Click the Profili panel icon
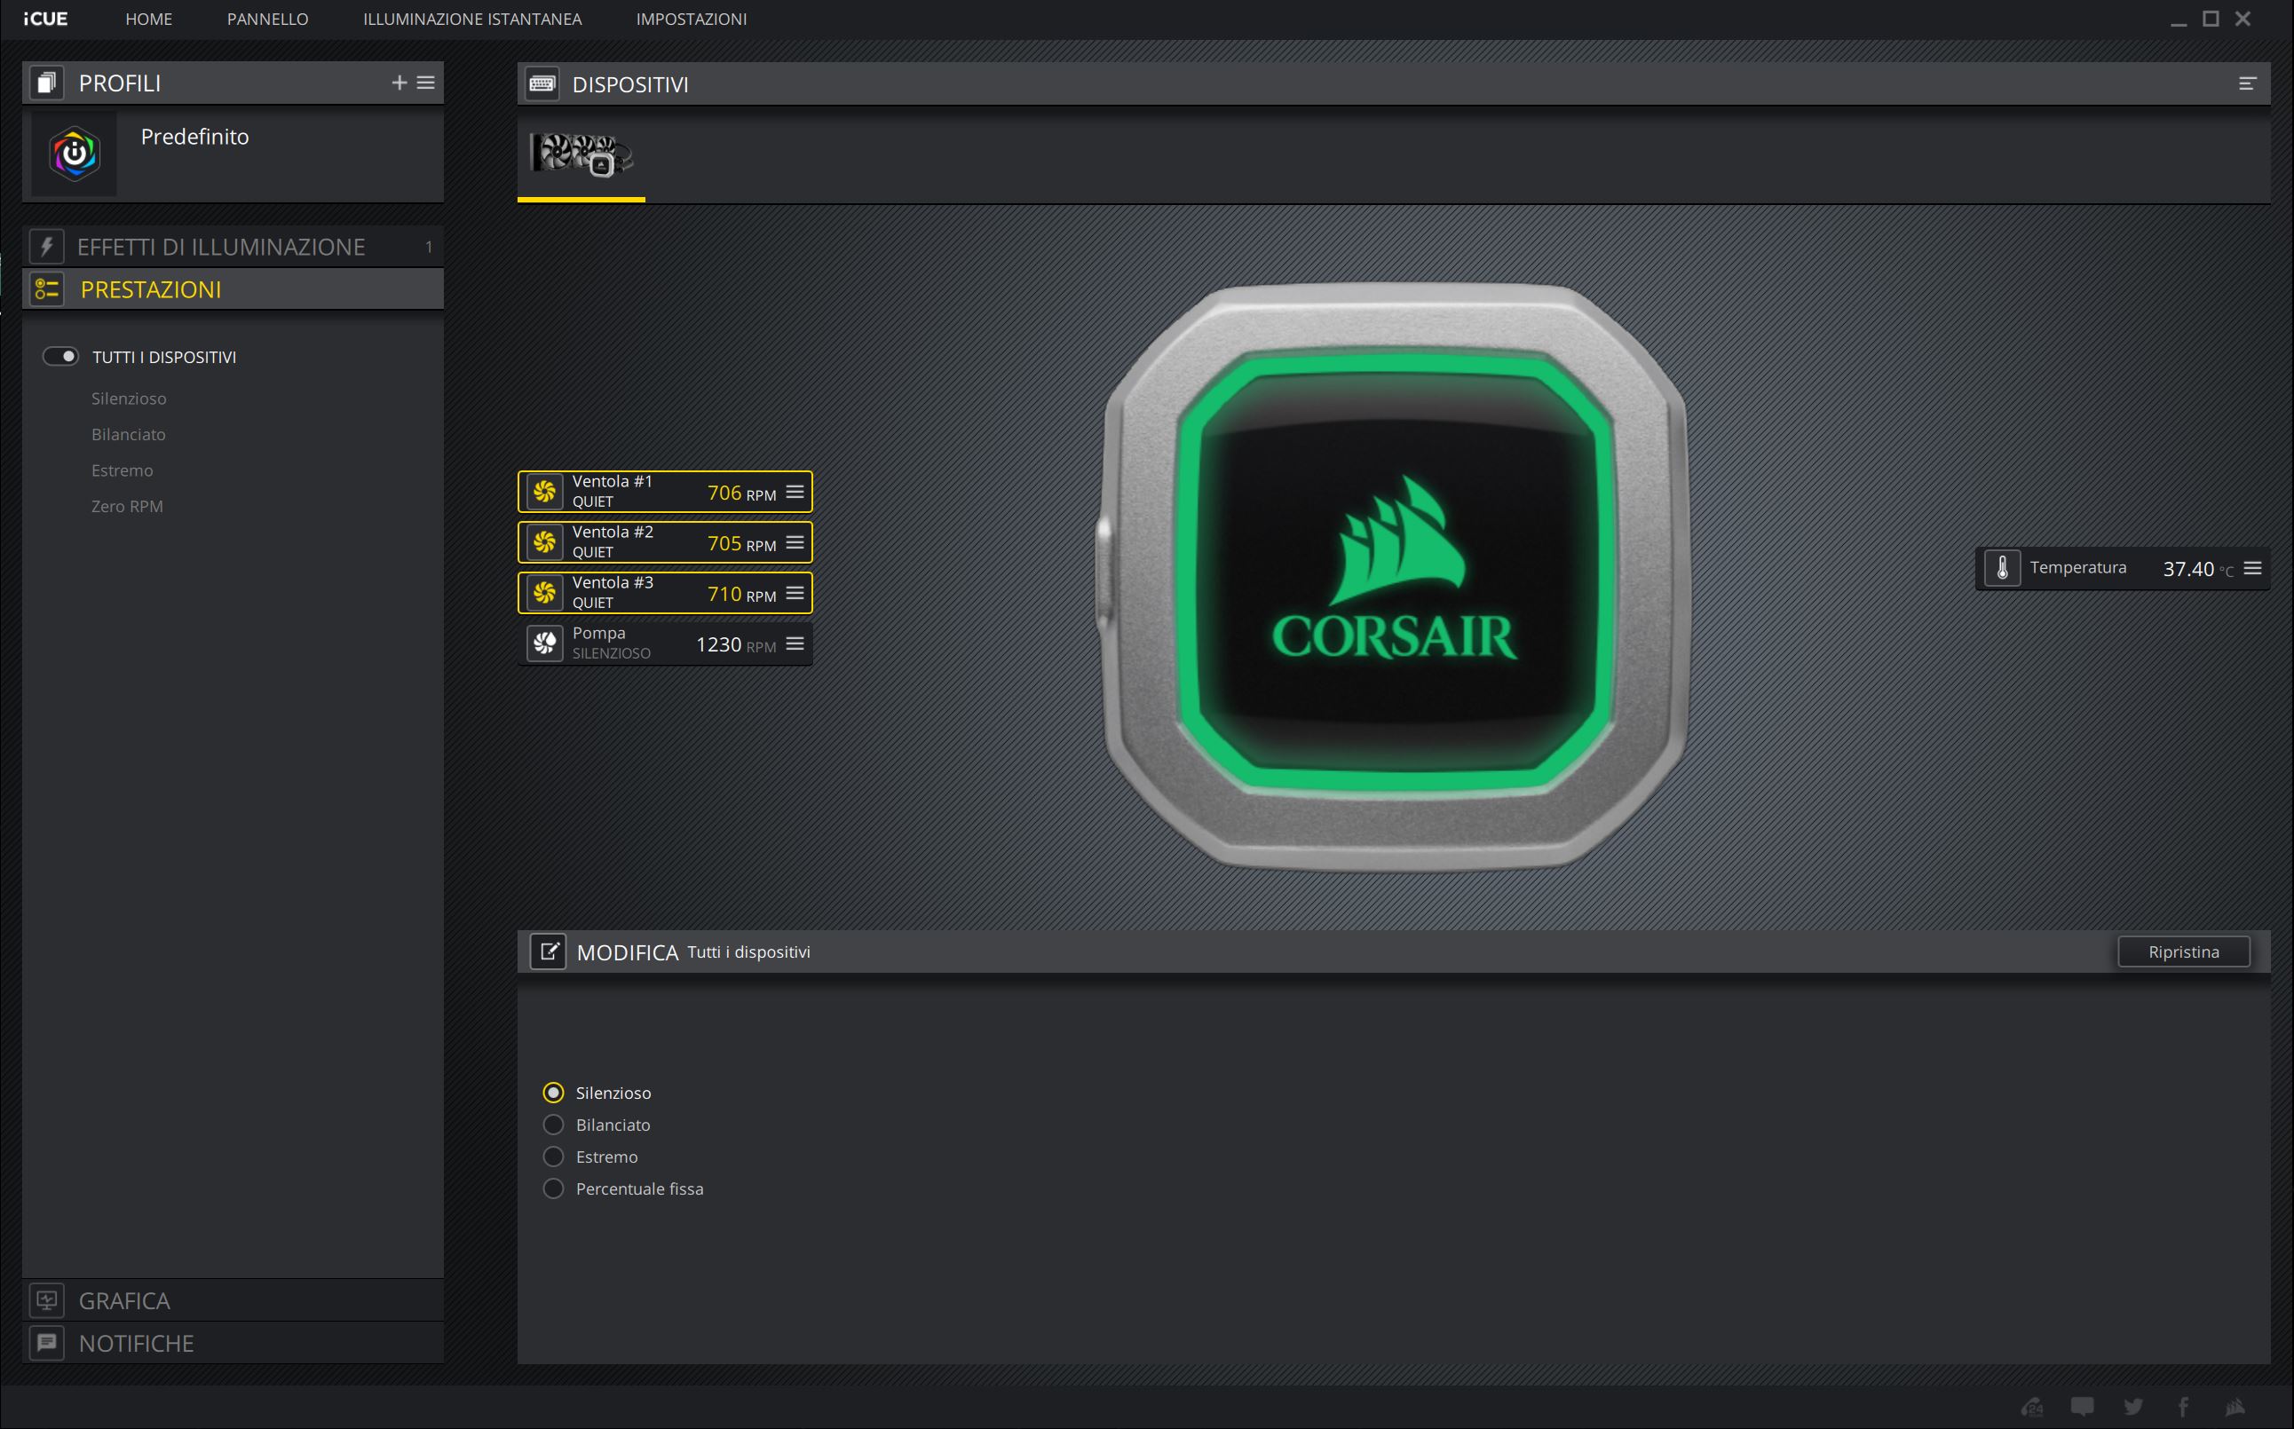This screenshot has width=2294, height=1429. (x=46, y=83)
